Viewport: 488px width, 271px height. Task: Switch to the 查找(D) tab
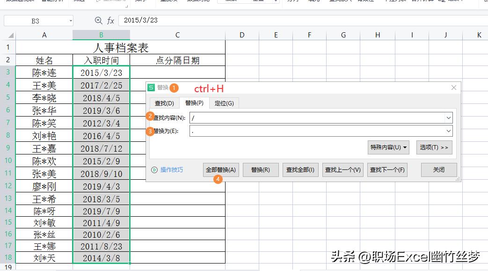pos(164,103)
